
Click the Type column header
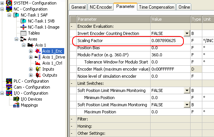click(196, 19)
